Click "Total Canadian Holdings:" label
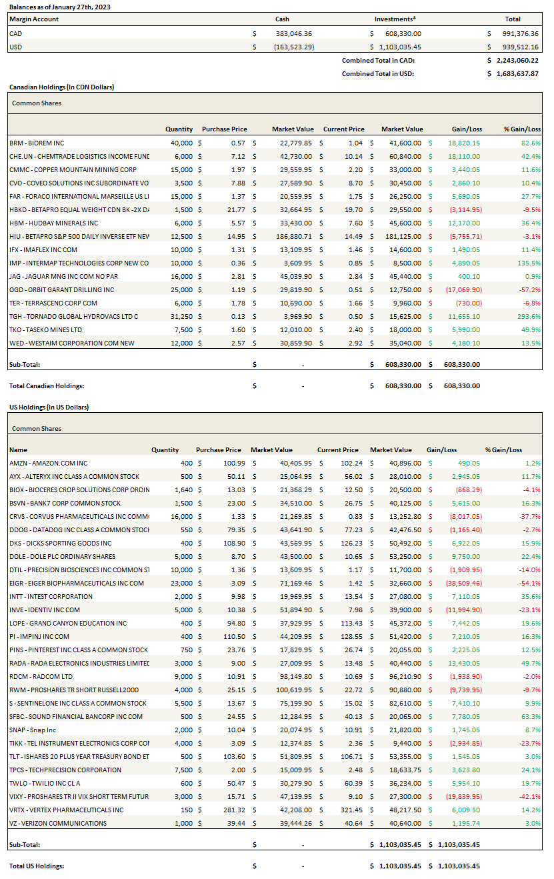554x879 pixels. point(47,385)
